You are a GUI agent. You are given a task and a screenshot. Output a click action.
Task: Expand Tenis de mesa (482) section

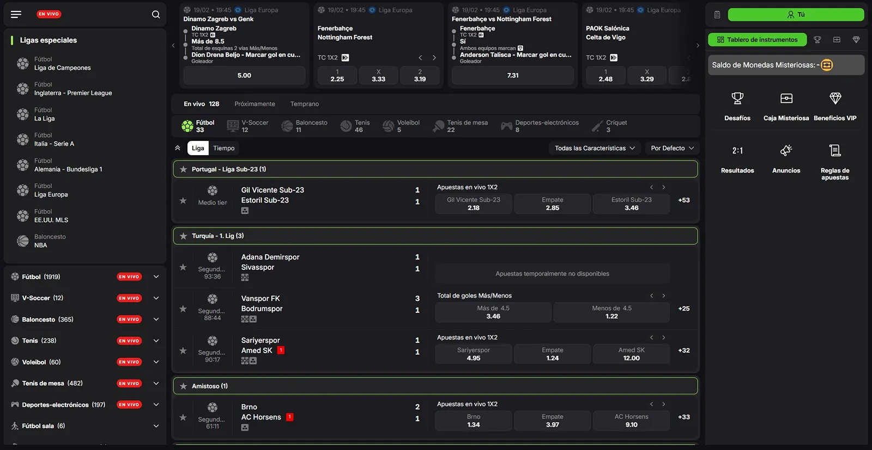(x=156, y=383)
